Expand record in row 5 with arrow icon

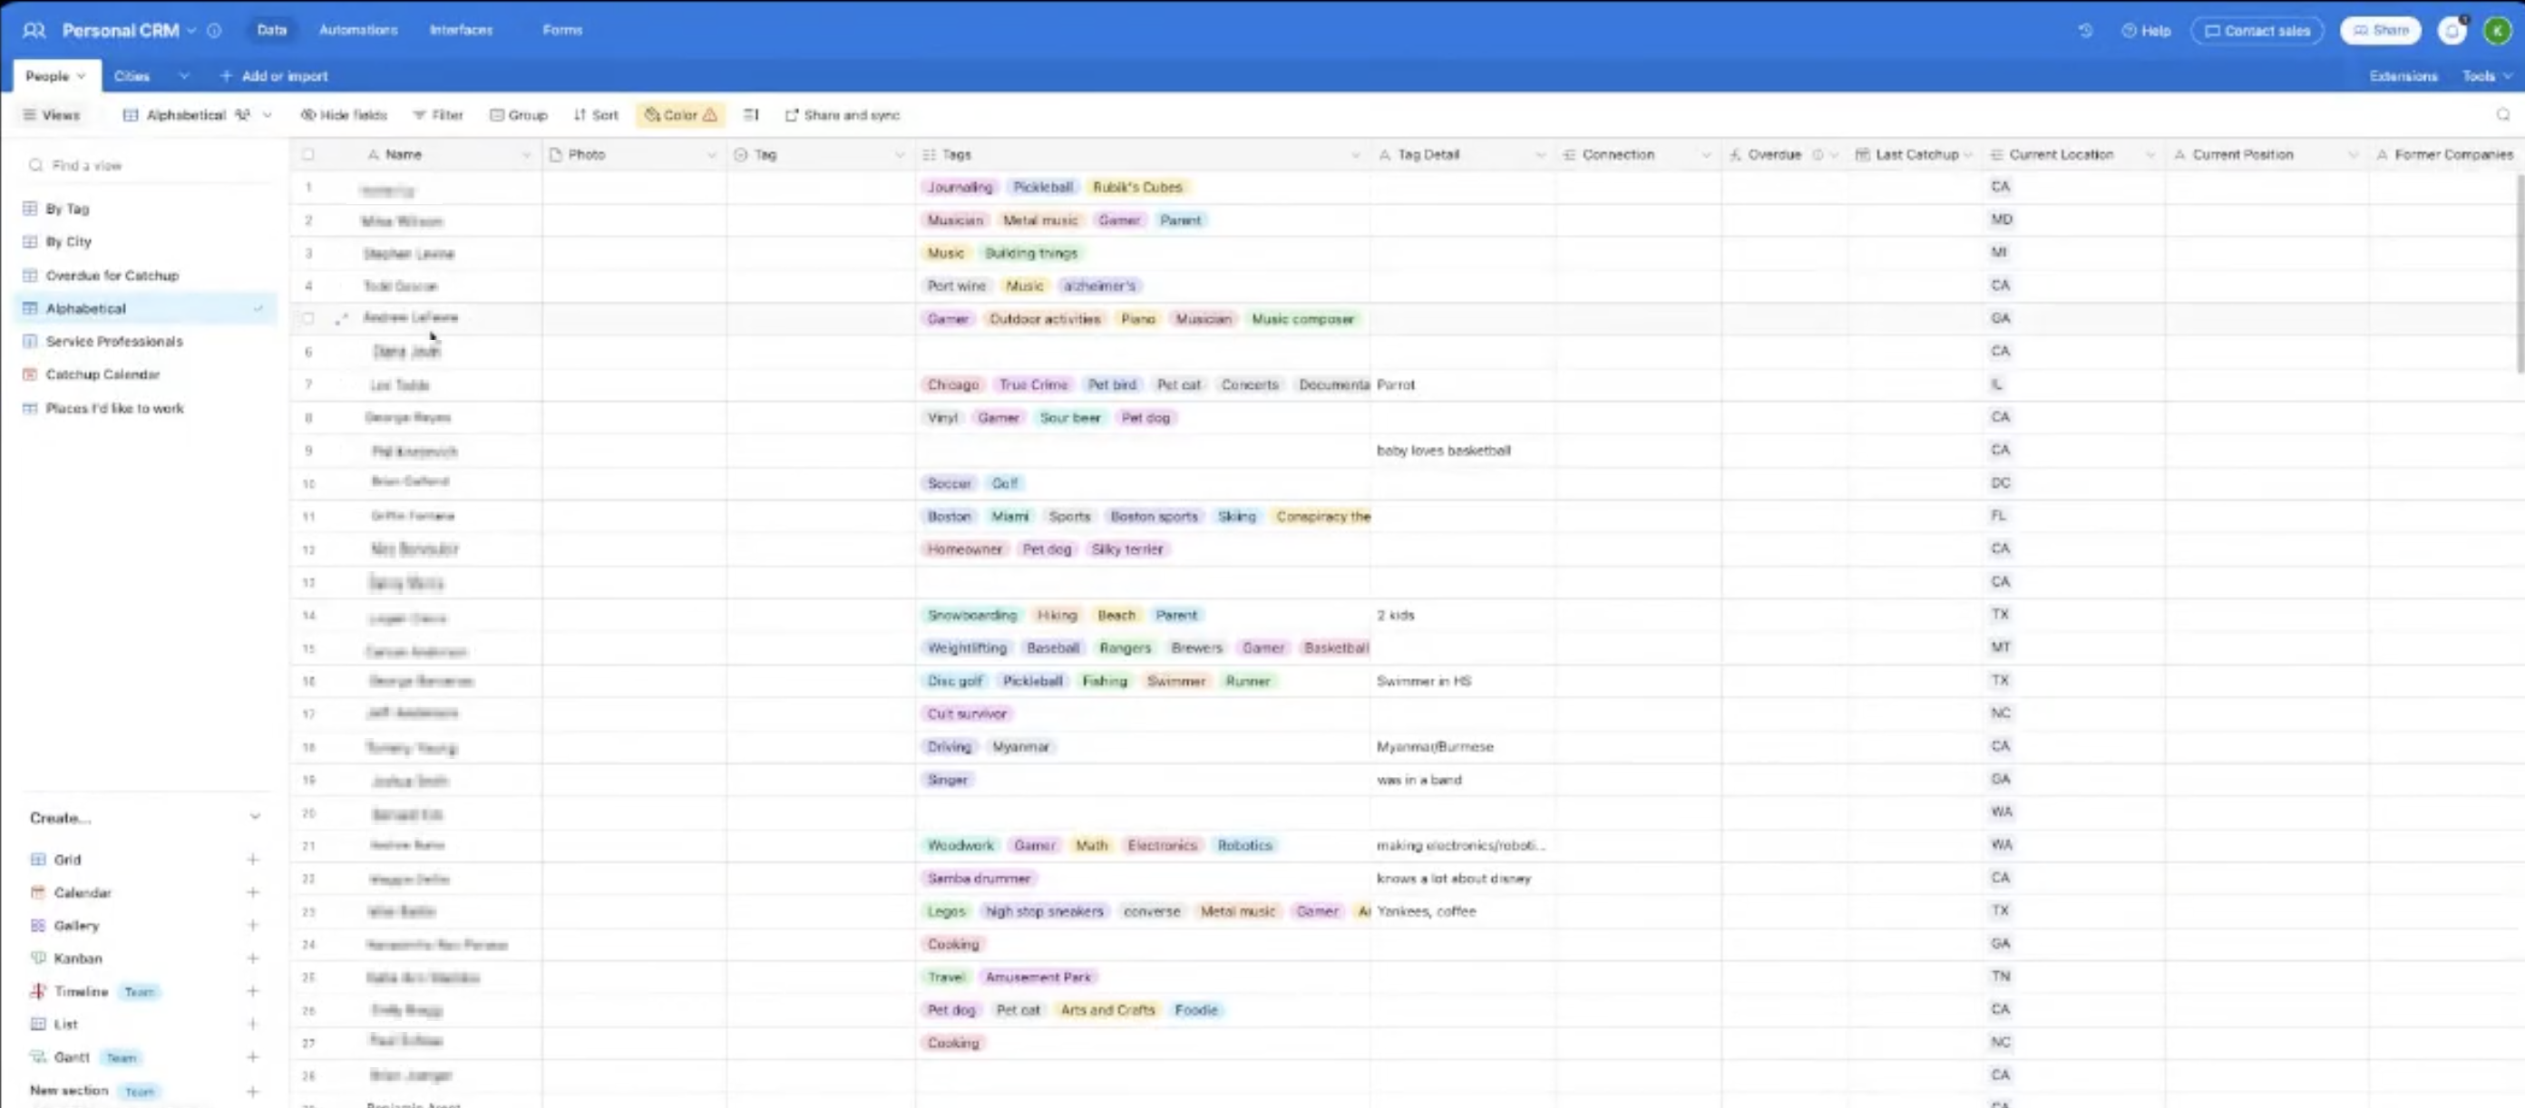point(341,318)
